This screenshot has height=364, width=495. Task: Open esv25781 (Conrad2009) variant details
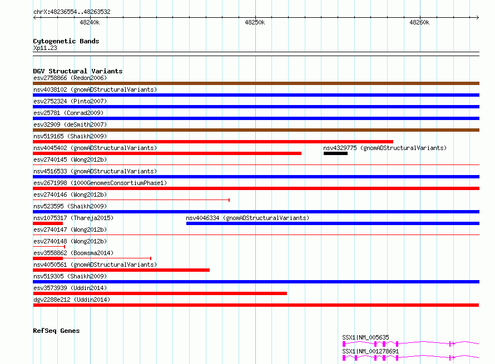[x=68, y=113]
